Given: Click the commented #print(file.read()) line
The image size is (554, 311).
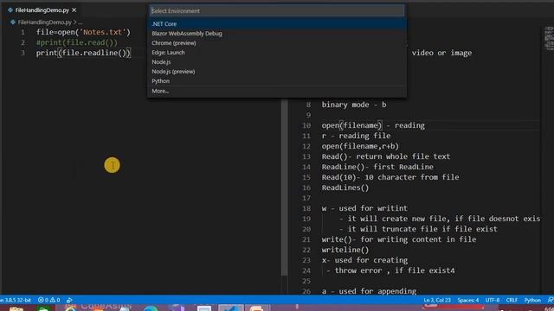Looking at the screenshot, I should 77,42.
